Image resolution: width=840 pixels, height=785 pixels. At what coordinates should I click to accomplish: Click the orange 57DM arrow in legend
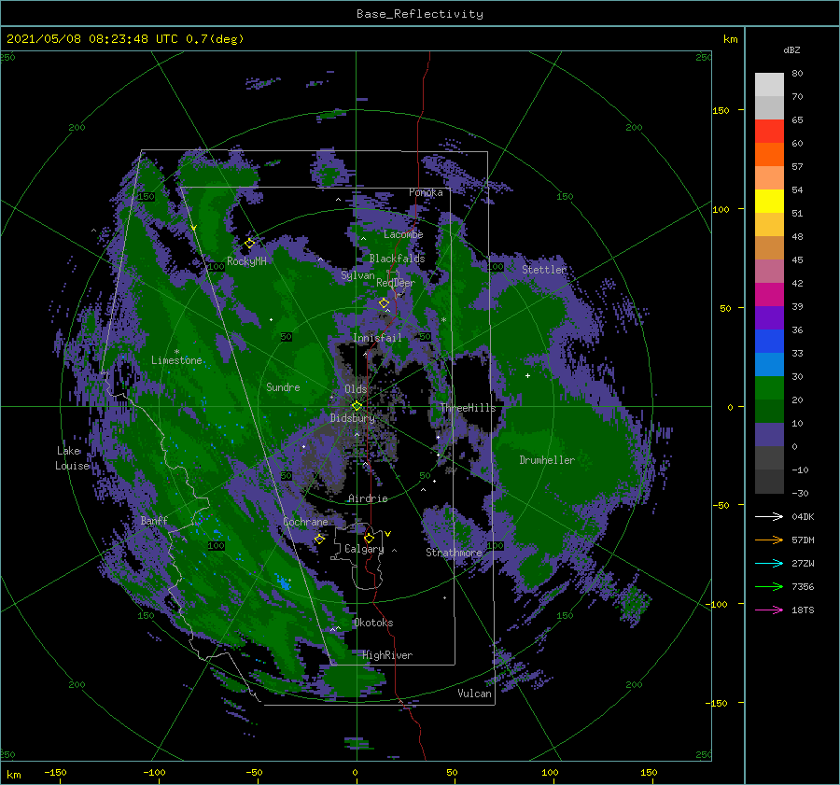pyautogui.click(x=769, y=540)
